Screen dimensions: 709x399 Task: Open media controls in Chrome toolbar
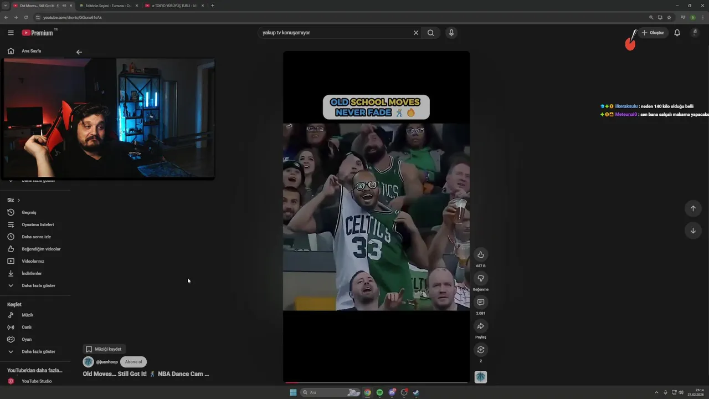(x=683, y=17)
